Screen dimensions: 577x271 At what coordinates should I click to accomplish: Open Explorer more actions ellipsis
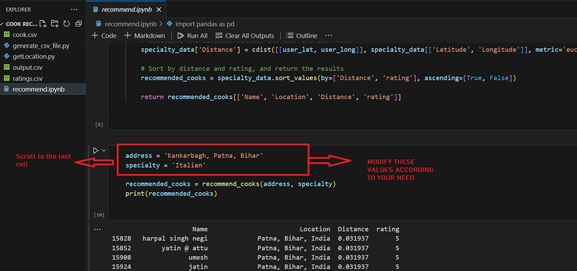pyautogui.click(x=74, y=10)
